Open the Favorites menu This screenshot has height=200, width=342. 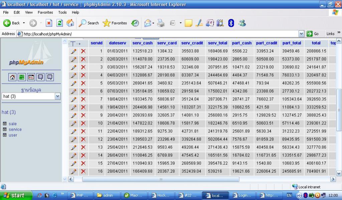[45, 12]
